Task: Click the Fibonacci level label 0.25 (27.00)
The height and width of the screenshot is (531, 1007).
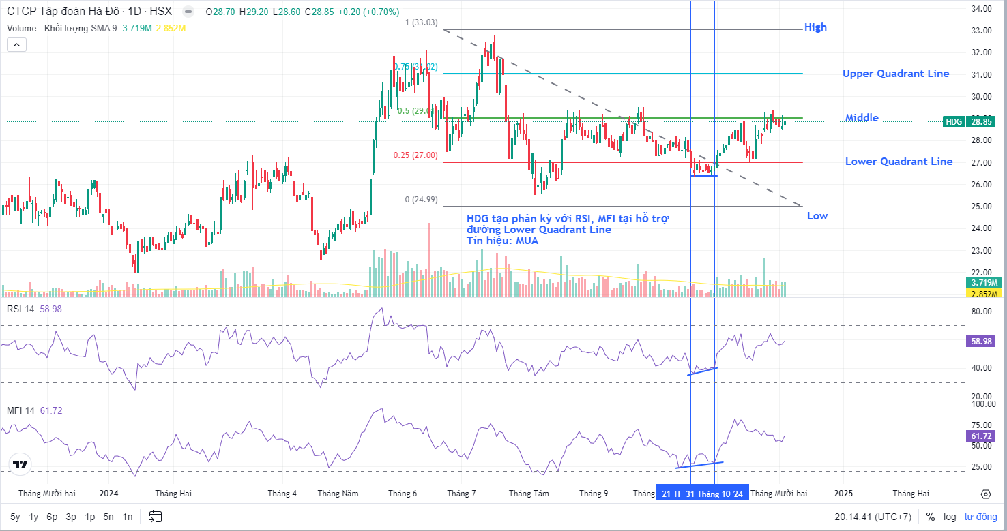Action: (415, 155)
